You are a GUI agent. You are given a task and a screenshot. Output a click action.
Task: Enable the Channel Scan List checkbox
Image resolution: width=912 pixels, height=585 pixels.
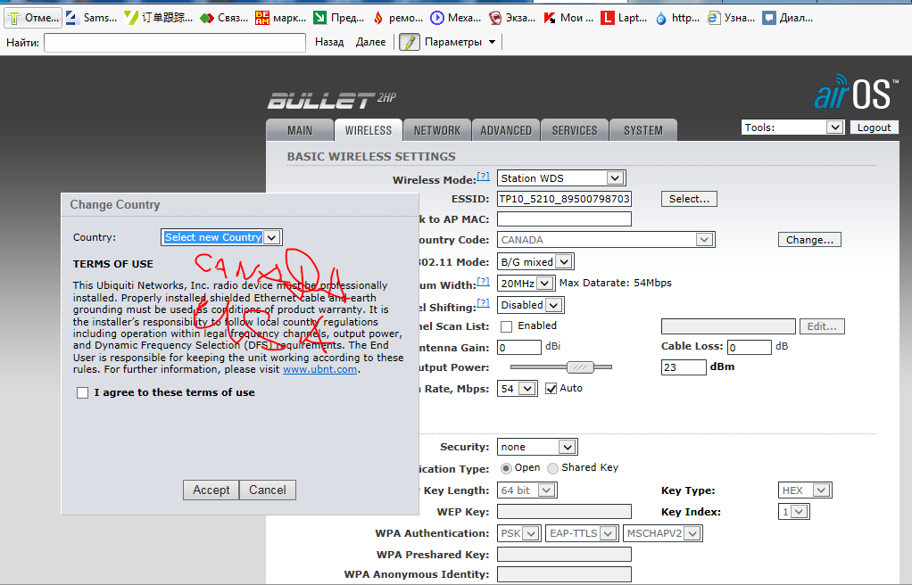click(507, 326)
